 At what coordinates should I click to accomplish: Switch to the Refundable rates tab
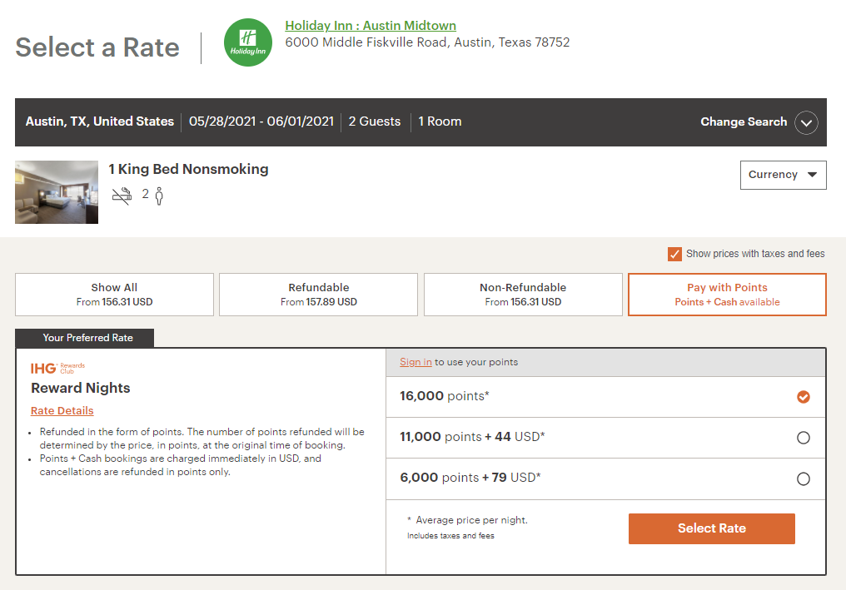tap(318, 295)
